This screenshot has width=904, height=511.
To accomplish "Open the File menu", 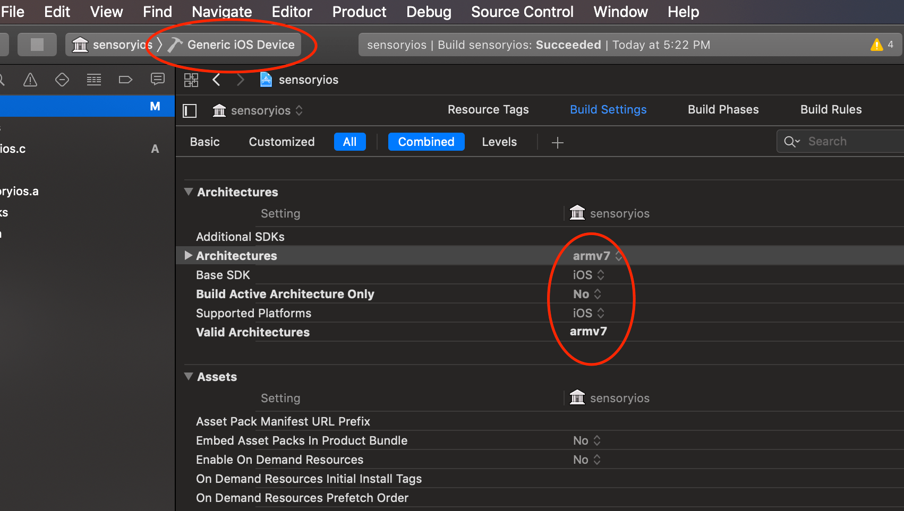I will [x=13, y=12].
